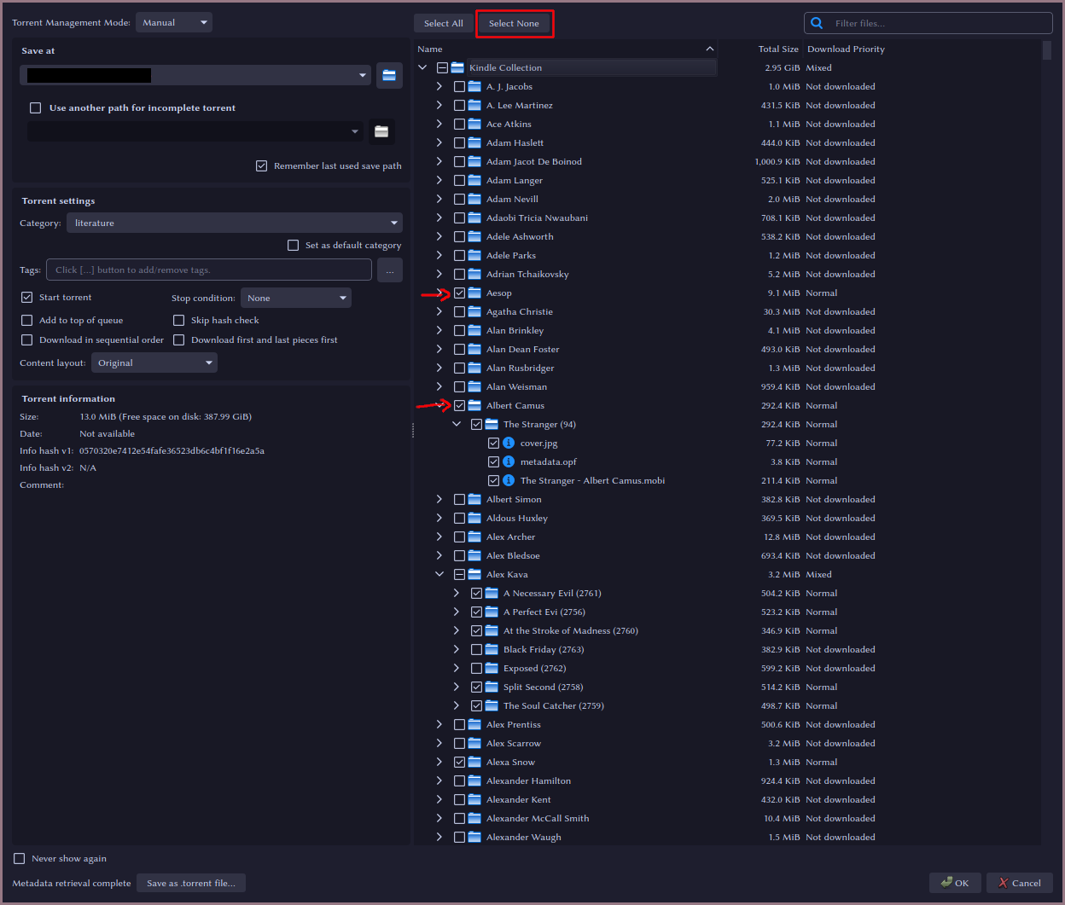Click the tags [...] button
The image size is (1065, 905).
coord(390,270)
